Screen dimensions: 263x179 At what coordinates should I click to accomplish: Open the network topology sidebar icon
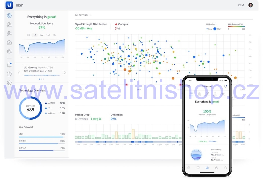[x=9, y=33]
